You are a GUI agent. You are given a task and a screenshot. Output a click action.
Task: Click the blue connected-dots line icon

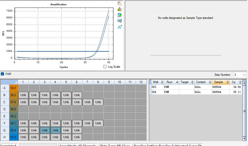click(x=119, y=27)
